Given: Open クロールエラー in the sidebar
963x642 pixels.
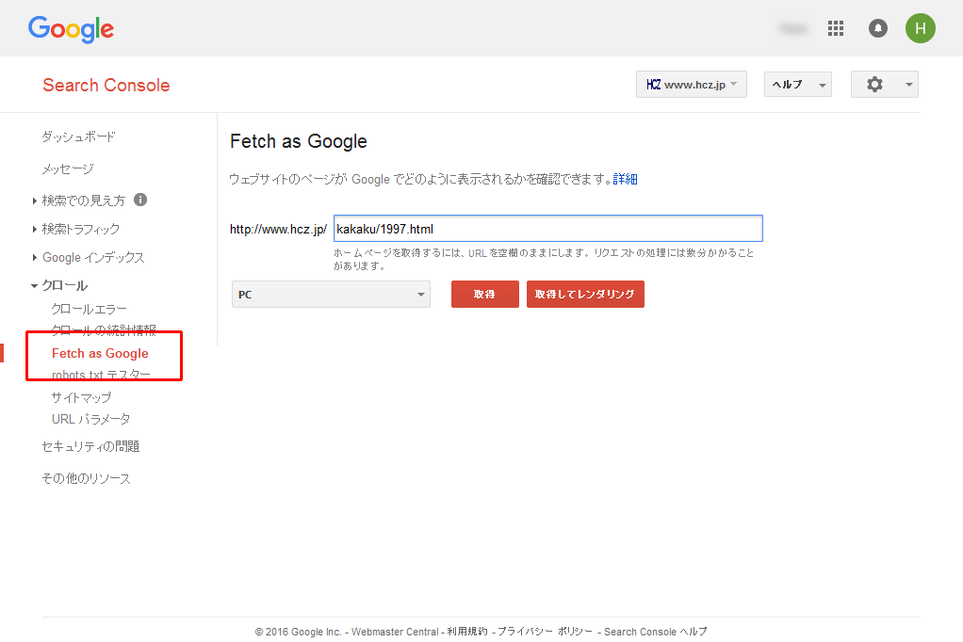Looking at the screenshot, I should coord(90,309).
